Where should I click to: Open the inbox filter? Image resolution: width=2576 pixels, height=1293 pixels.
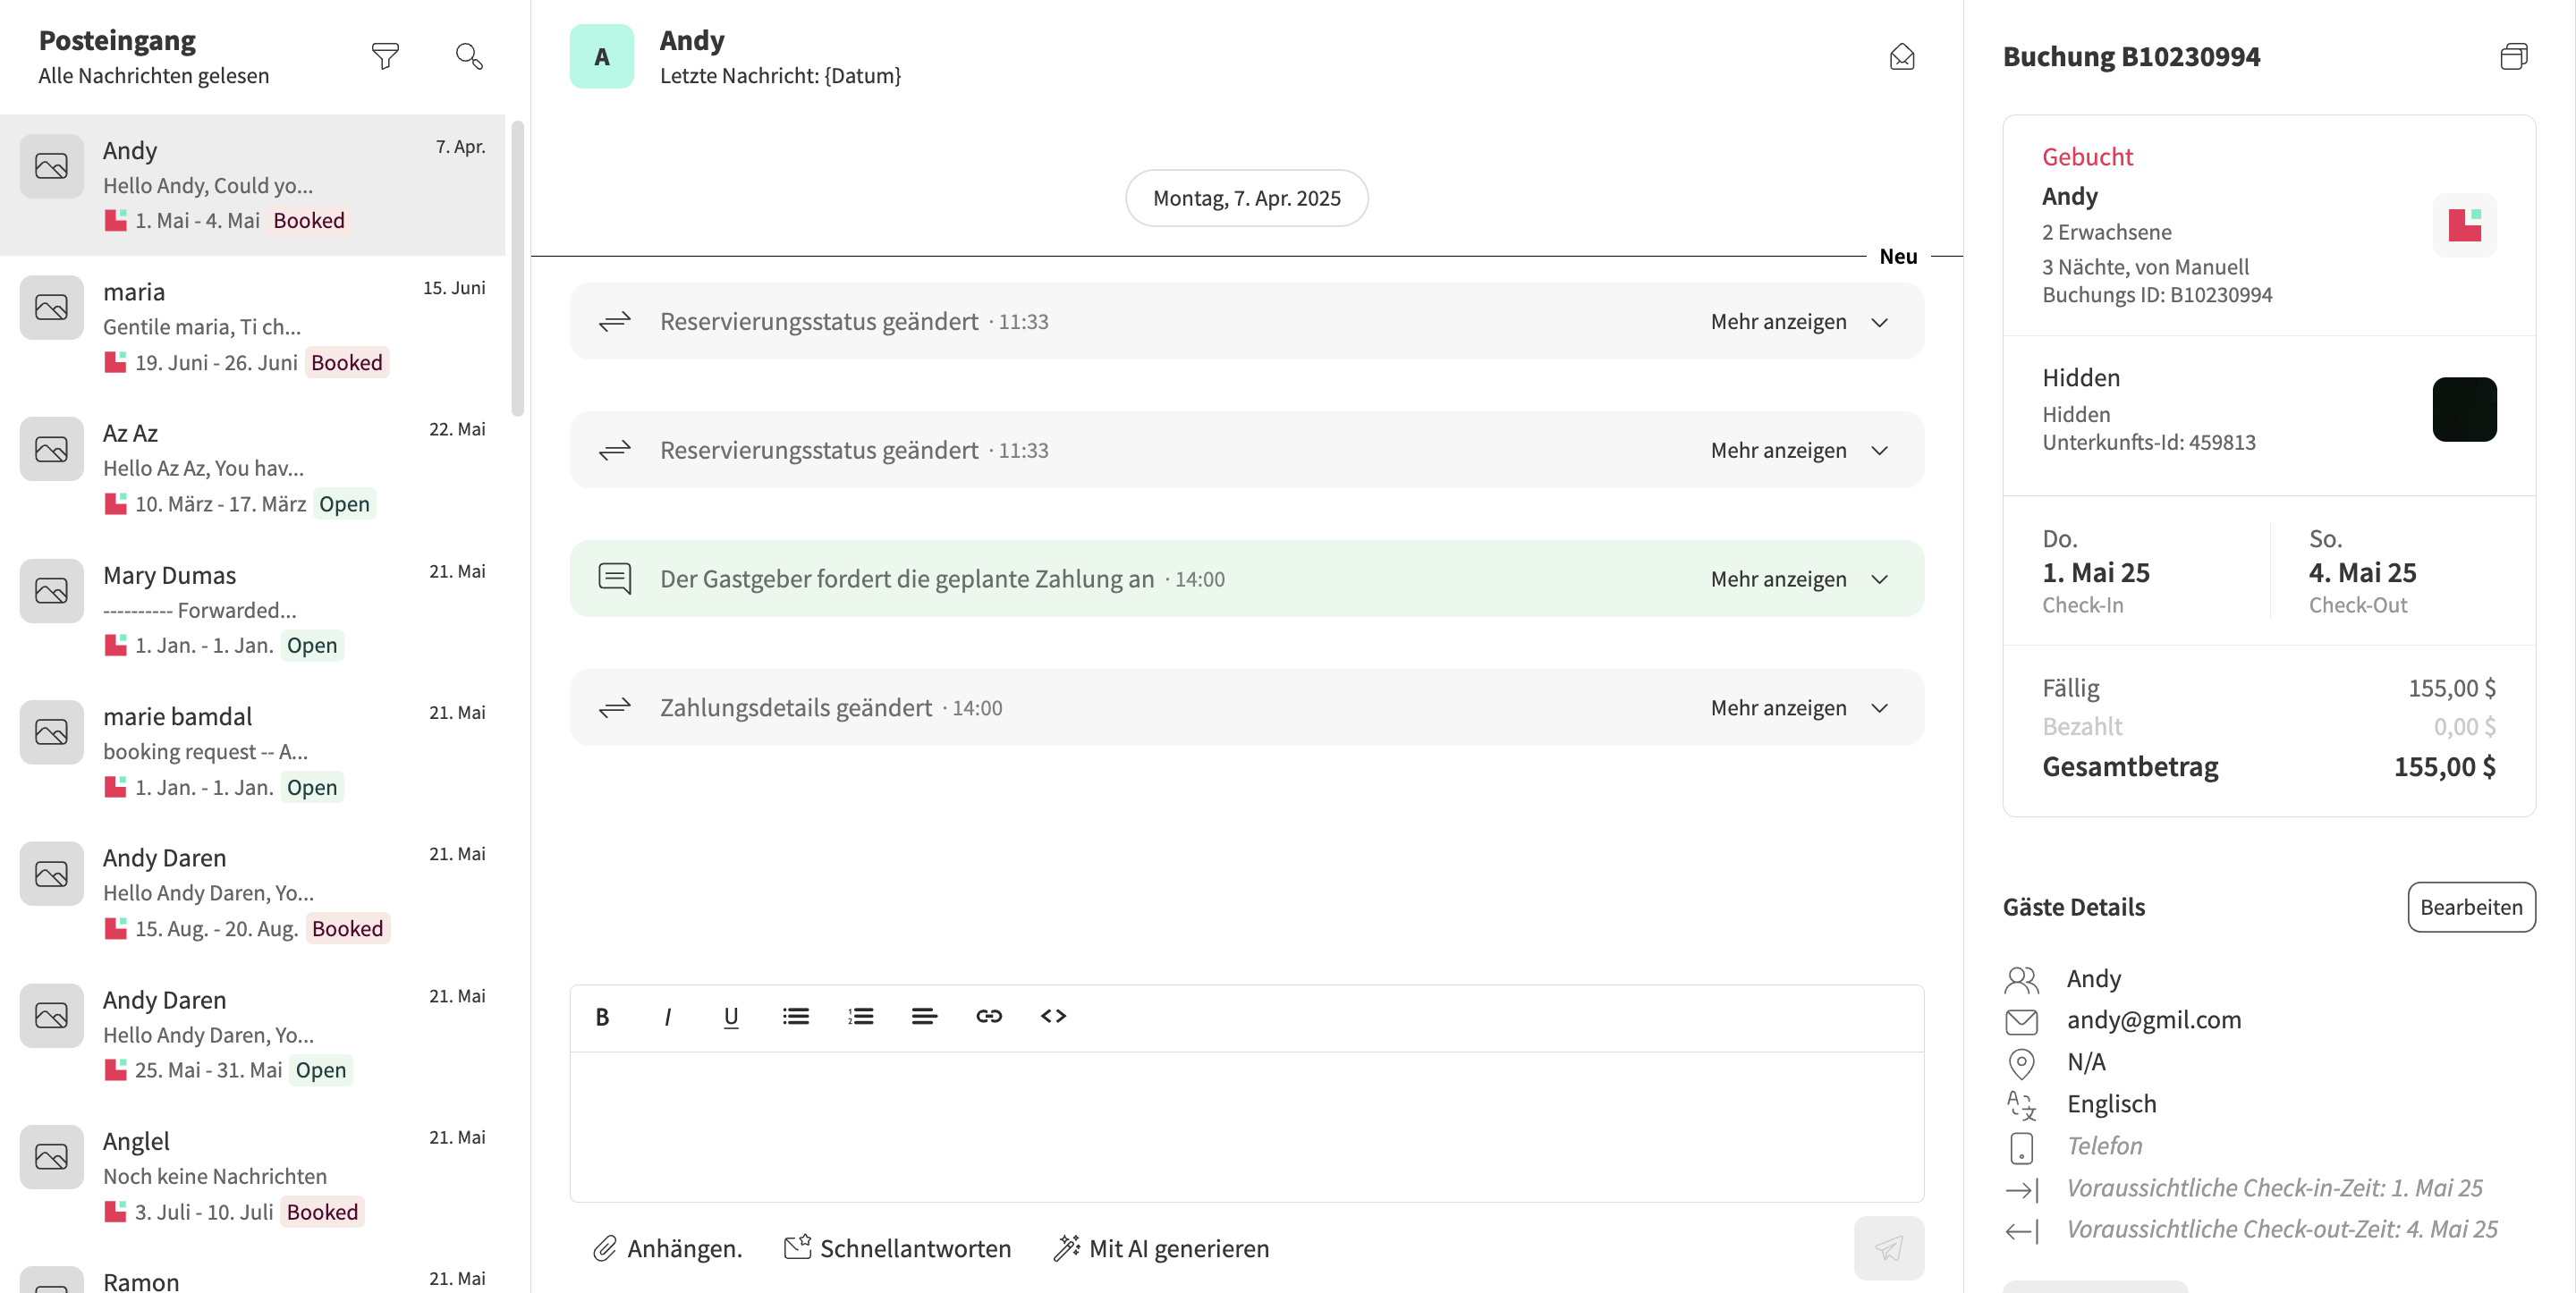tap(386, 56)
